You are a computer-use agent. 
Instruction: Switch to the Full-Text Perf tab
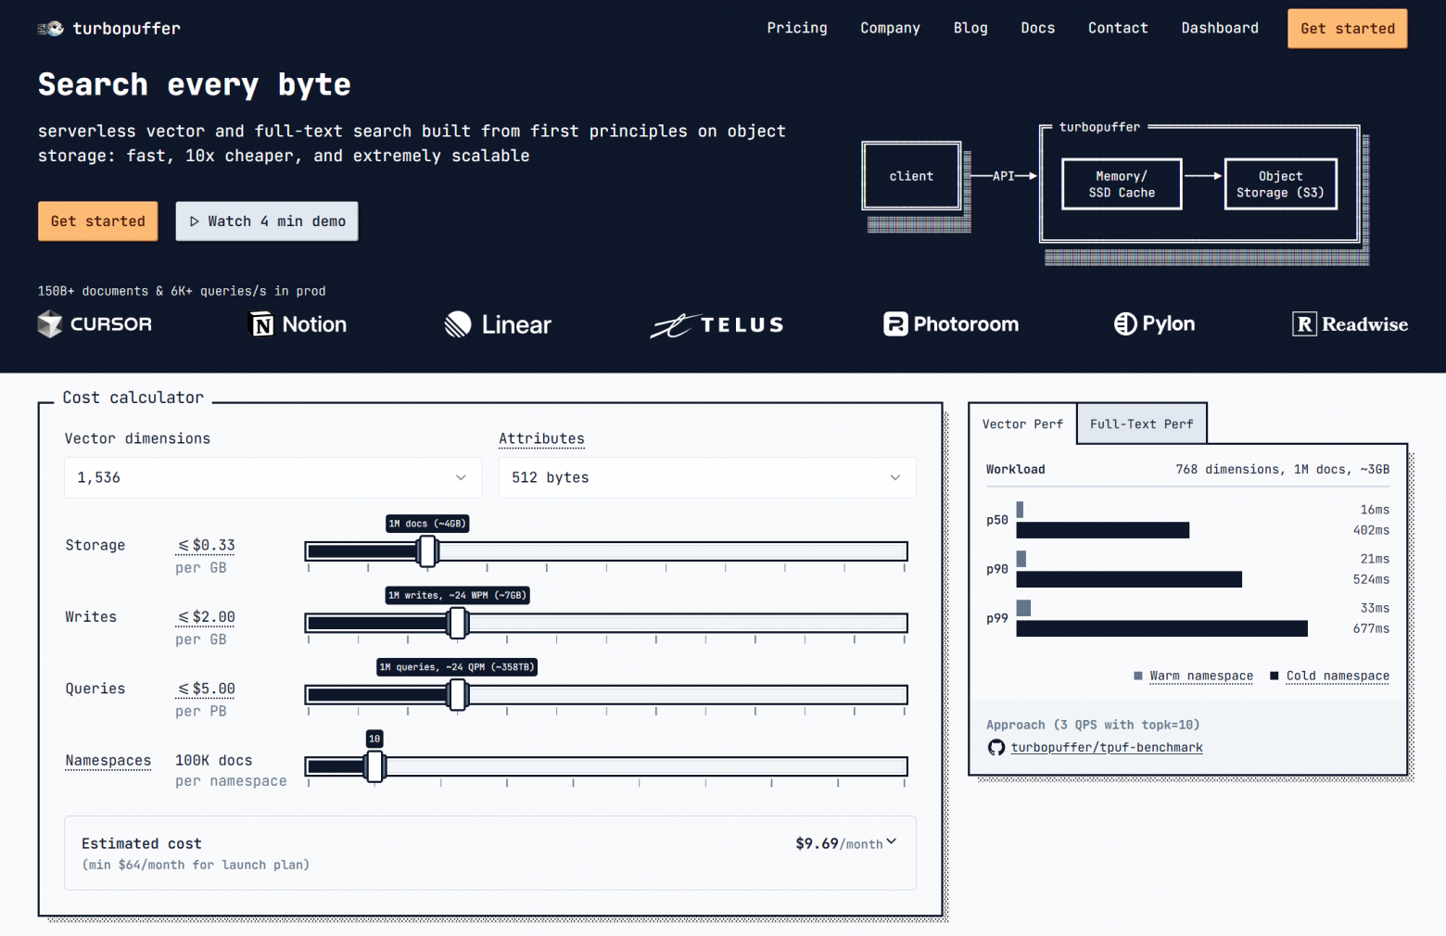tap(1142, 424)
